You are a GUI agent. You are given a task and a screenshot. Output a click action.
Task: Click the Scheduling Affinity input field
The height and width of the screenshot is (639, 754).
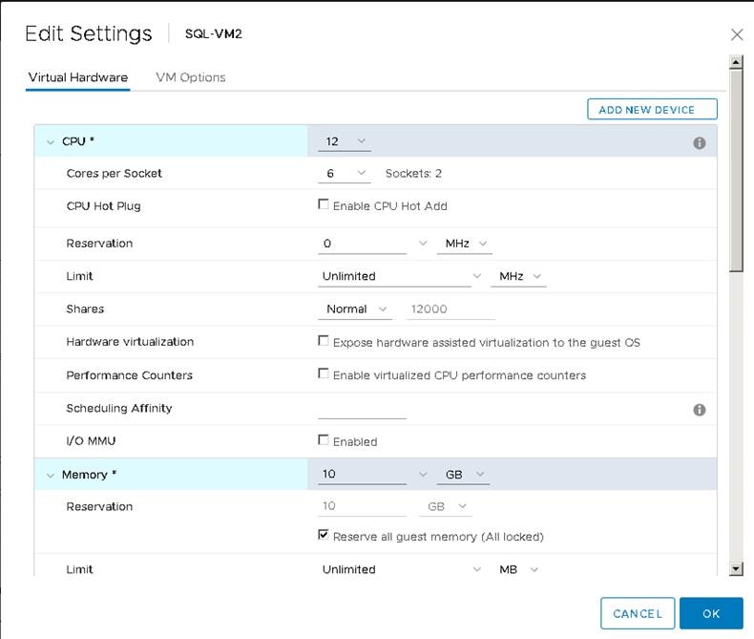click(x=362, y=409)
